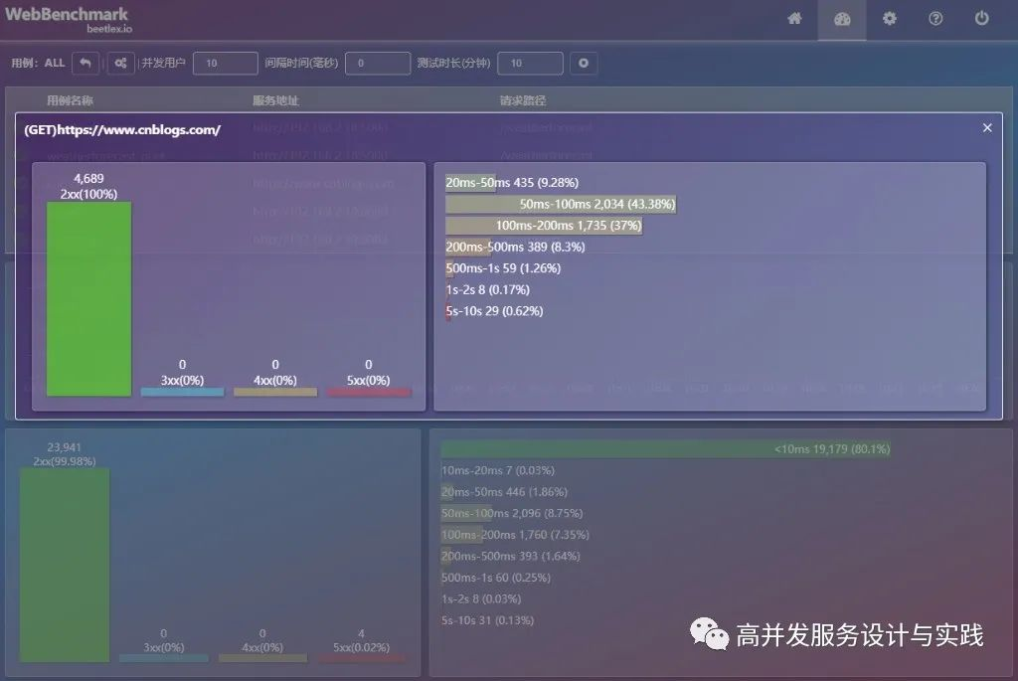Click the background 200ms-500ms 393 (1.64%) row
This screenshot has width=1018, height=681.
(x=510, y=556)
